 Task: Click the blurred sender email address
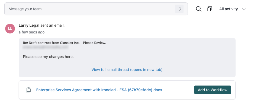click(46, 47)
